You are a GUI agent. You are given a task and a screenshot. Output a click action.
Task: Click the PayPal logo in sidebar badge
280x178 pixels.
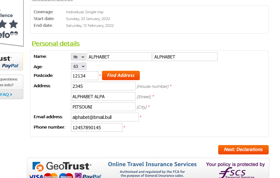point(10,66)
